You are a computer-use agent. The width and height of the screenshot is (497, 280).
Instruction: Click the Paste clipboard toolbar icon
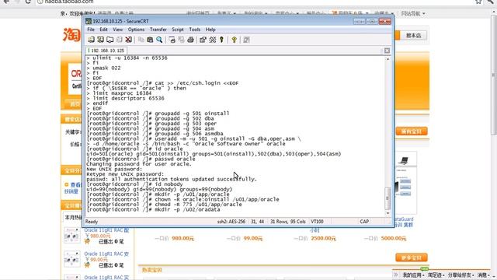click(x=150, y=40)
